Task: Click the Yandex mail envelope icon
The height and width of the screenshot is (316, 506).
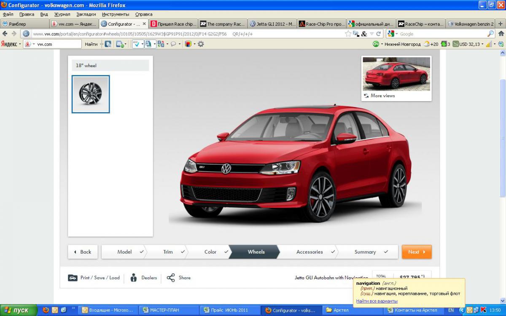Action: 119,44
